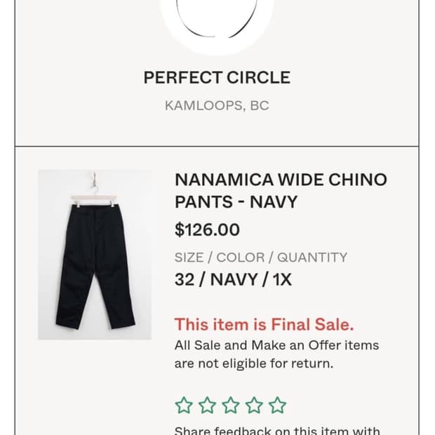The image size is (435, 435).
Task: Open the PERFECT CIRCLE store name
Action: coord(217,77)
